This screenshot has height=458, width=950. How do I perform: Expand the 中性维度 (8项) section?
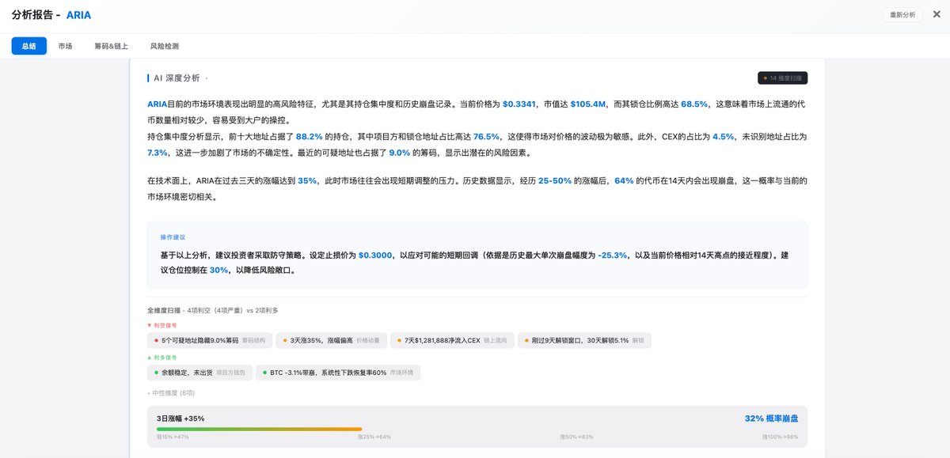[170, 392]
